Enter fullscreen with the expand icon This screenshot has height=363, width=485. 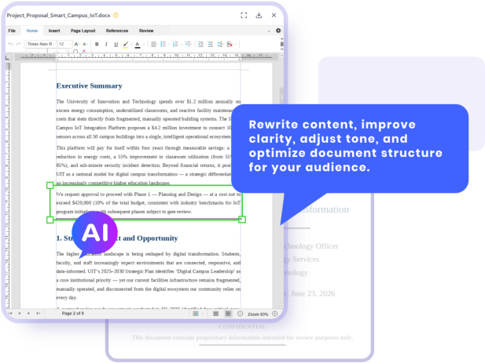tap(244, 15)
